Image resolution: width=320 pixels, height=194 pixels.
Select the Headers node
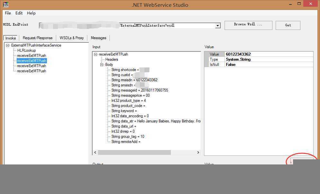111,59
